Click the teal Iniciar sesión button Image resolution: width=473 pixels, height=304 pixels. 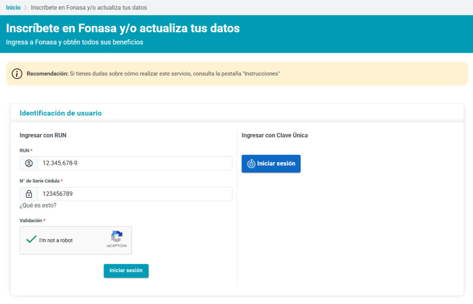click(126, 271)
